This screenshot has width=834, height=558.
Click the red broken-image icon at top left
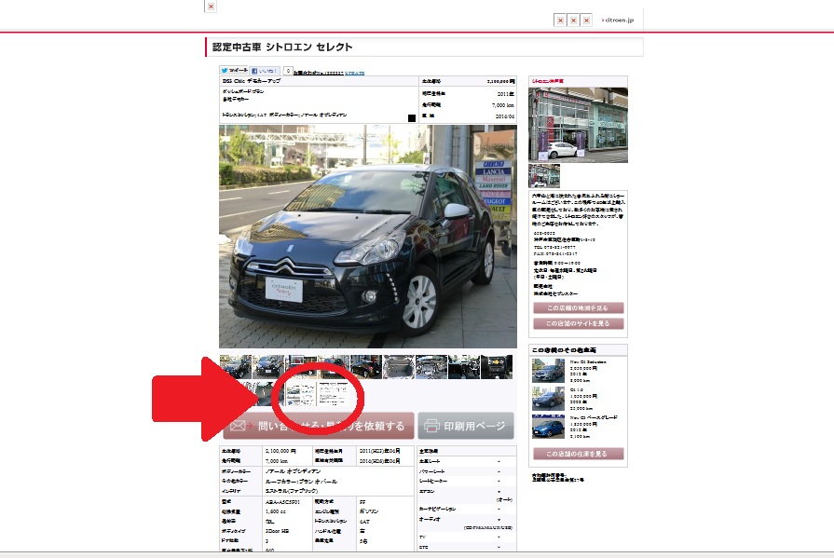pyautogui.click(x=211, y=7)
